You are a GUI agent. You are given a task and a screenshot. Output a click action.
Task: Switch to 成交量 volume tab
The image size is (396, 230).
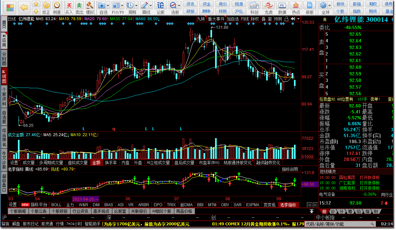click(28, 163)
